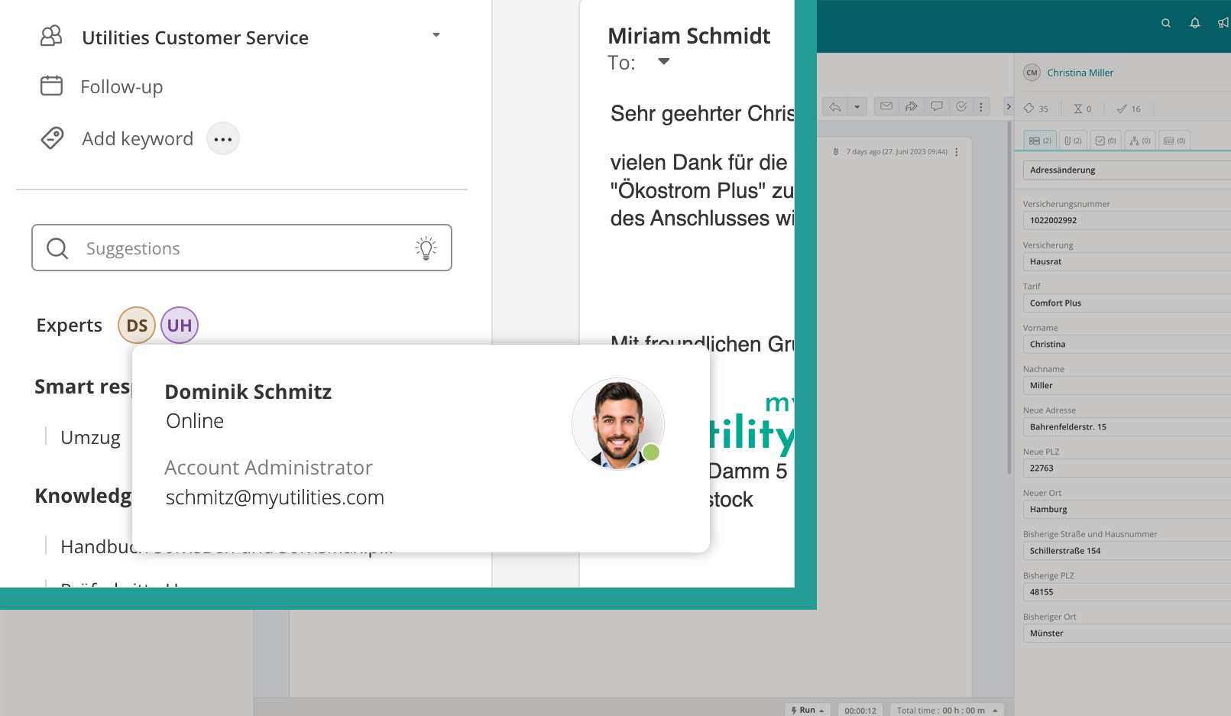The image size is (1231, 716).
Task: Forward the email with the forward icon
Action: pyautogui.click(x=911, y=106)
